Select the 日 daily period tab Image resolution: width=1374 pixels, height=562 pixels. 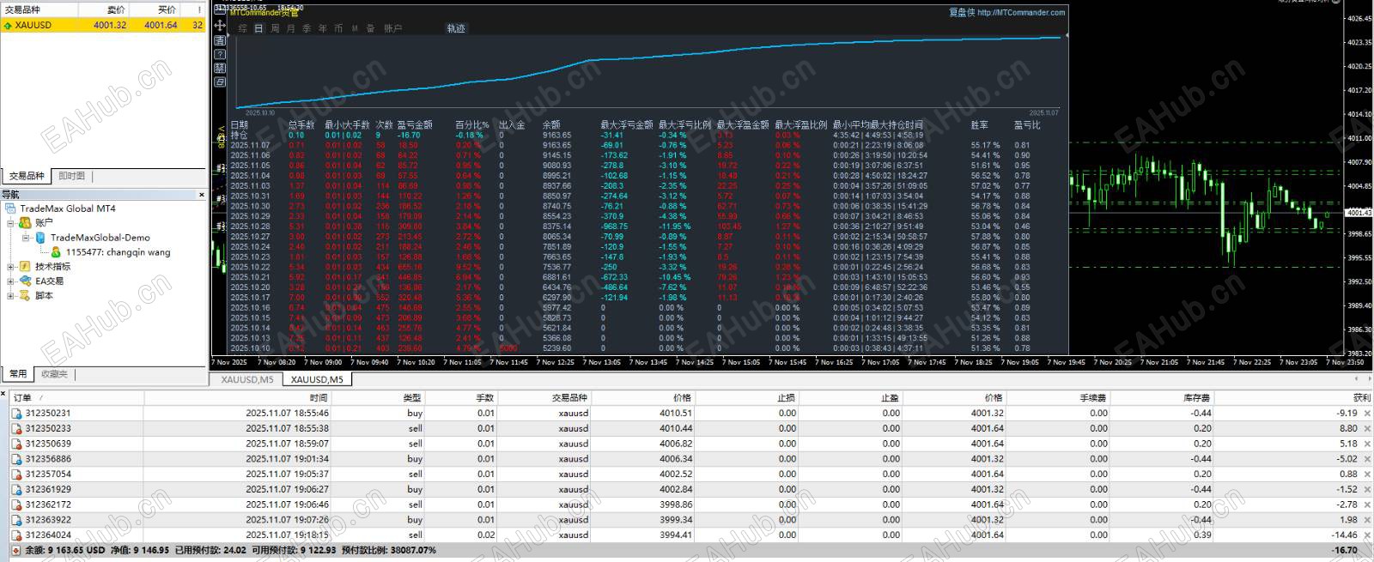click(x=258, y=28)
